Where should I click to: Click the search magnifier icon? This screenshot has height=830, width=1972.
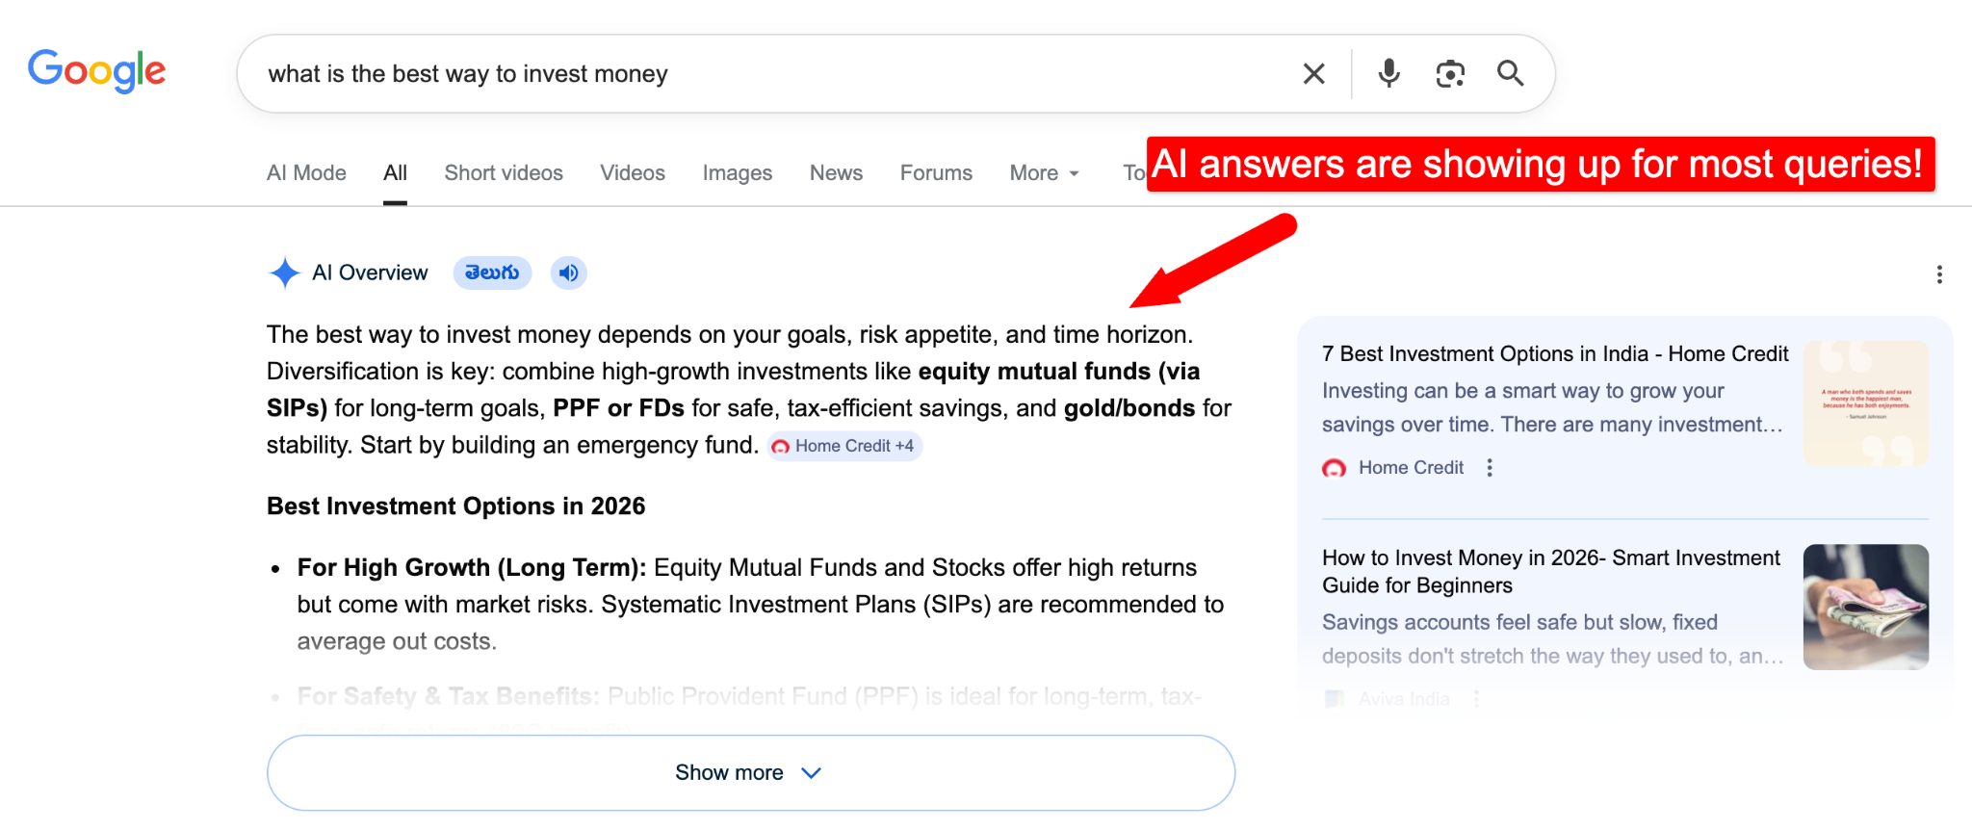(1510, 72)
